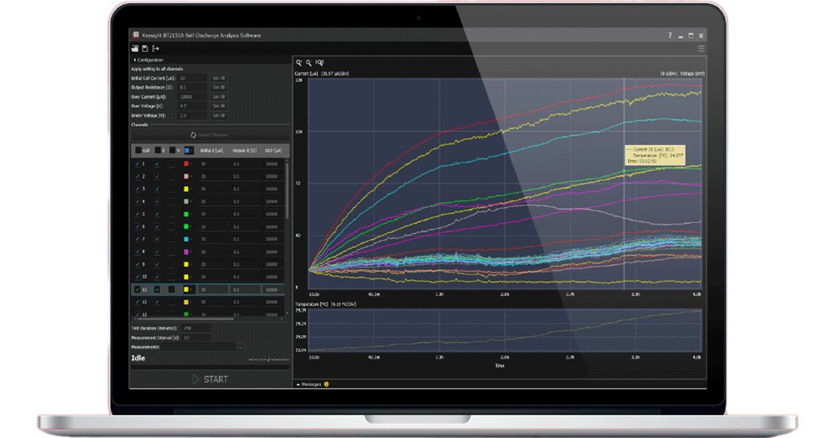The width and height of the screenshot is (838, 438).
Task: Click the Output R column header
Action: tap(244, 150)
